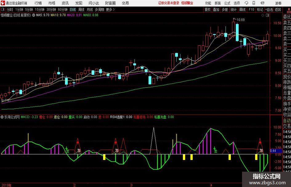Image resolution: width=291 pixels, height=187 pixels.
Task: Click the 叠加 overlay button
Action: (x=216, y=10)
